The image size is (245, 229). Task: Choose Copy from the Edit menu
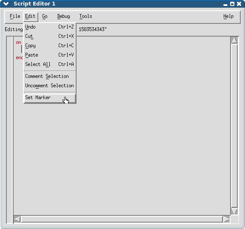[50, 46]
